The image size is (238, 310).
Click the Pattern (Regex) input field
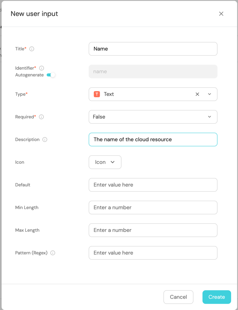[x=153, y=253]
